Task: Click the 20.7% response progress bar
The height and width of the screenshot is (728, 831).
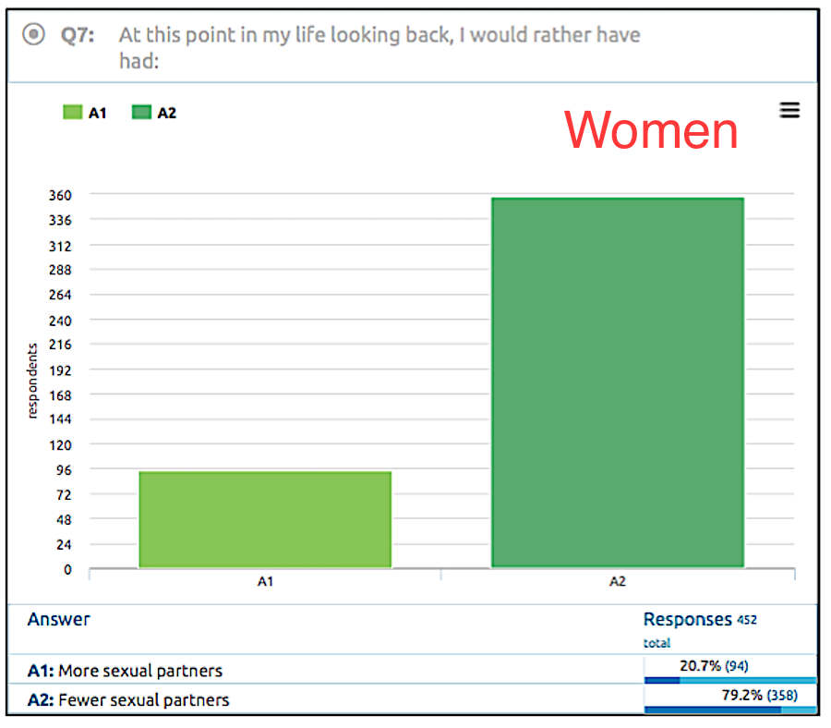Action: [x=730, y=680]
